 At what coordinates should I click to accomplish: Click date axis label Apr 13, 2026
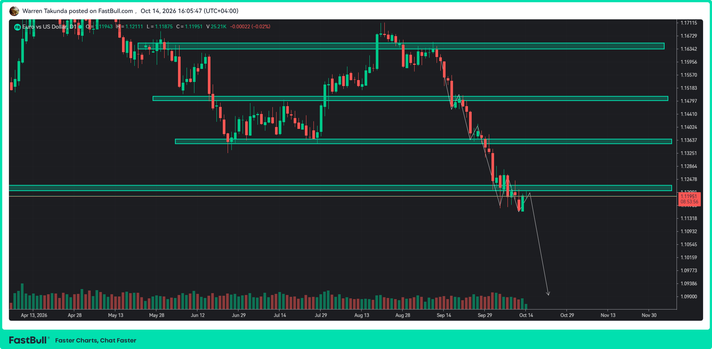[x=34, y=315]
